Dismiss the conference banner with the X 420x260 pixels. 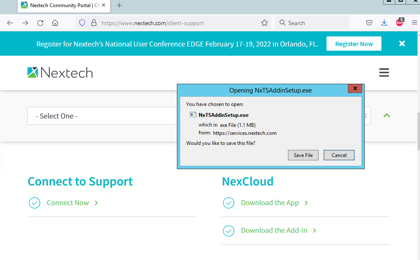(x=402, y=44)
